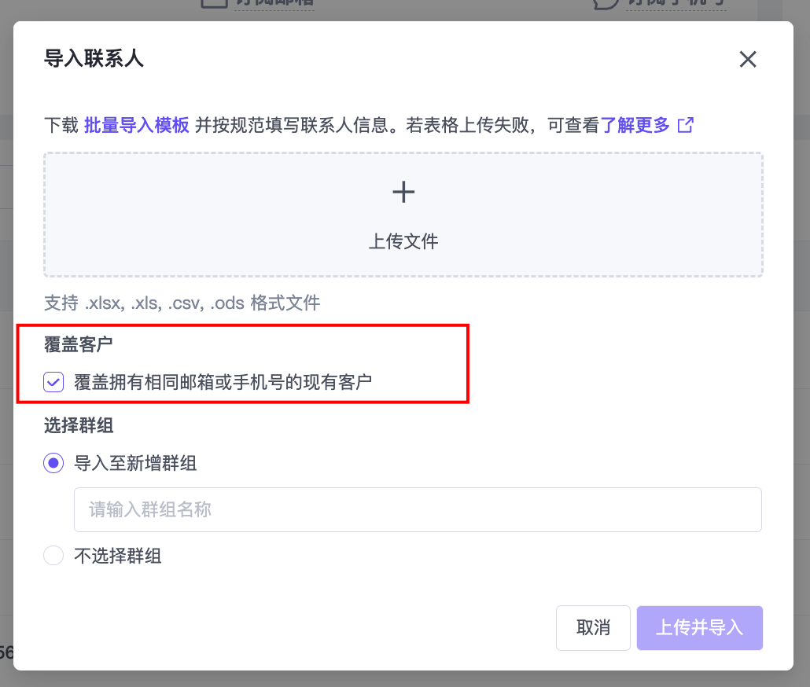
Task: Close the 导入联系人 dialog with X
Action: (747, 59)
